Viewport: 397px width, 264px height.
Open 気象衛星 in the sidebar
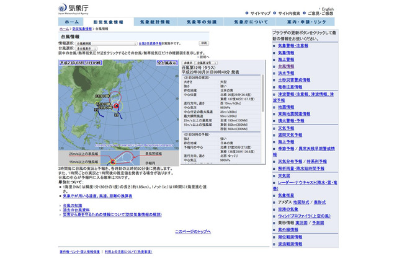click(286, 195)
